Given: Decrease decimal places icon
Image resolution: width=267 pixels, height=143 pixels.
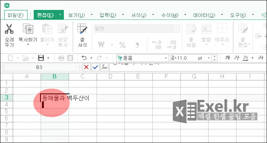Looking at the screenshot, I should click(171, 45).
